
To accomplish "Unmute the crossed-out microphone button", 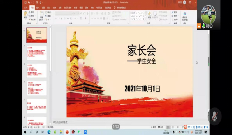I will [x=214, y=116].
